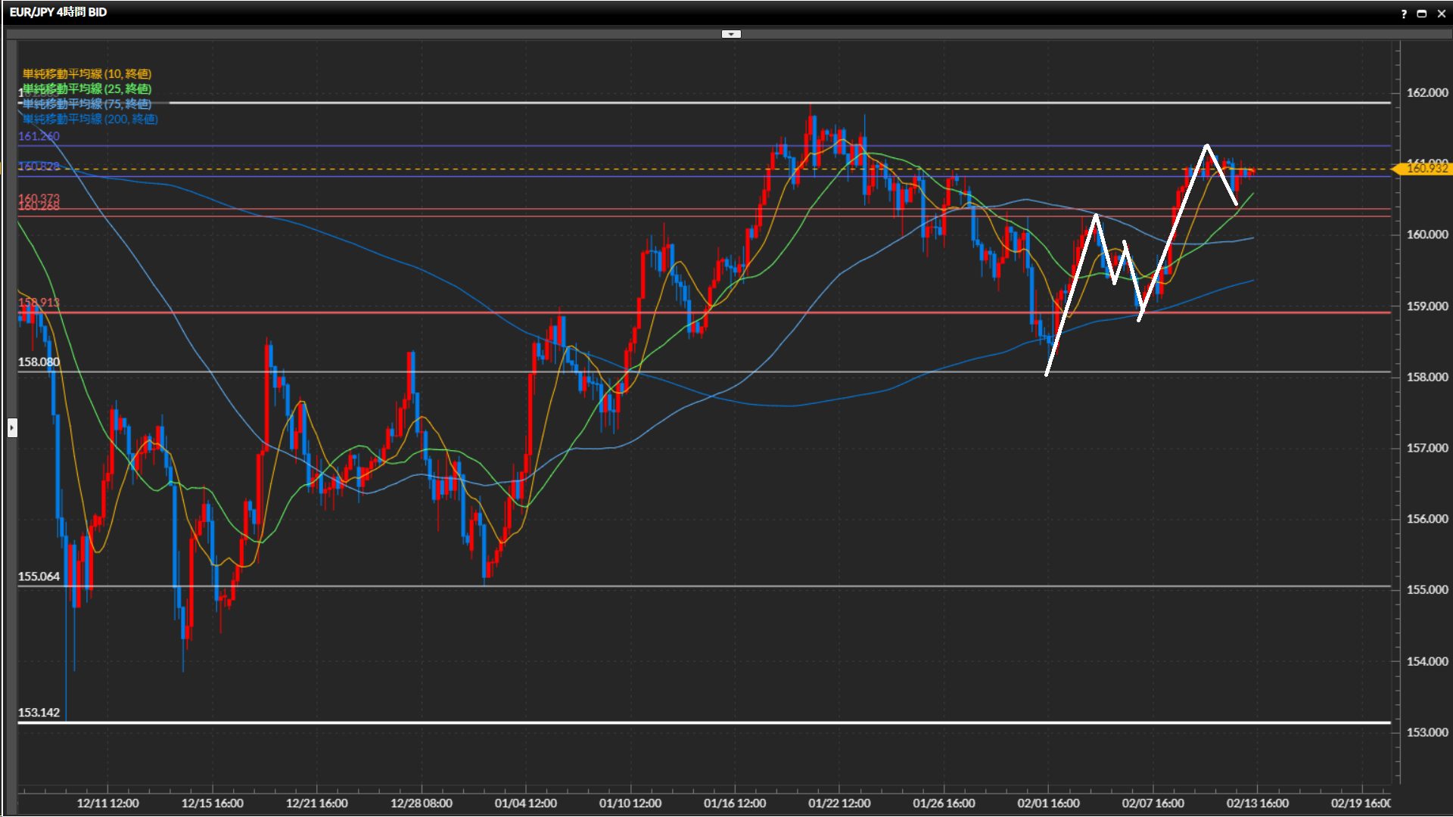Select the SMA 200 indicator label
The image size is (1453, 817).
pos(90,119)
